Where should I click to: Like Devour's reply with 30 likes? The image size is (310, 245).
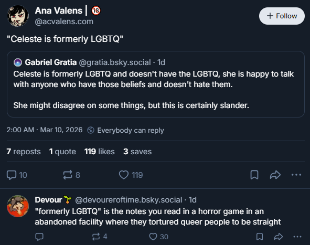[153, 237]
